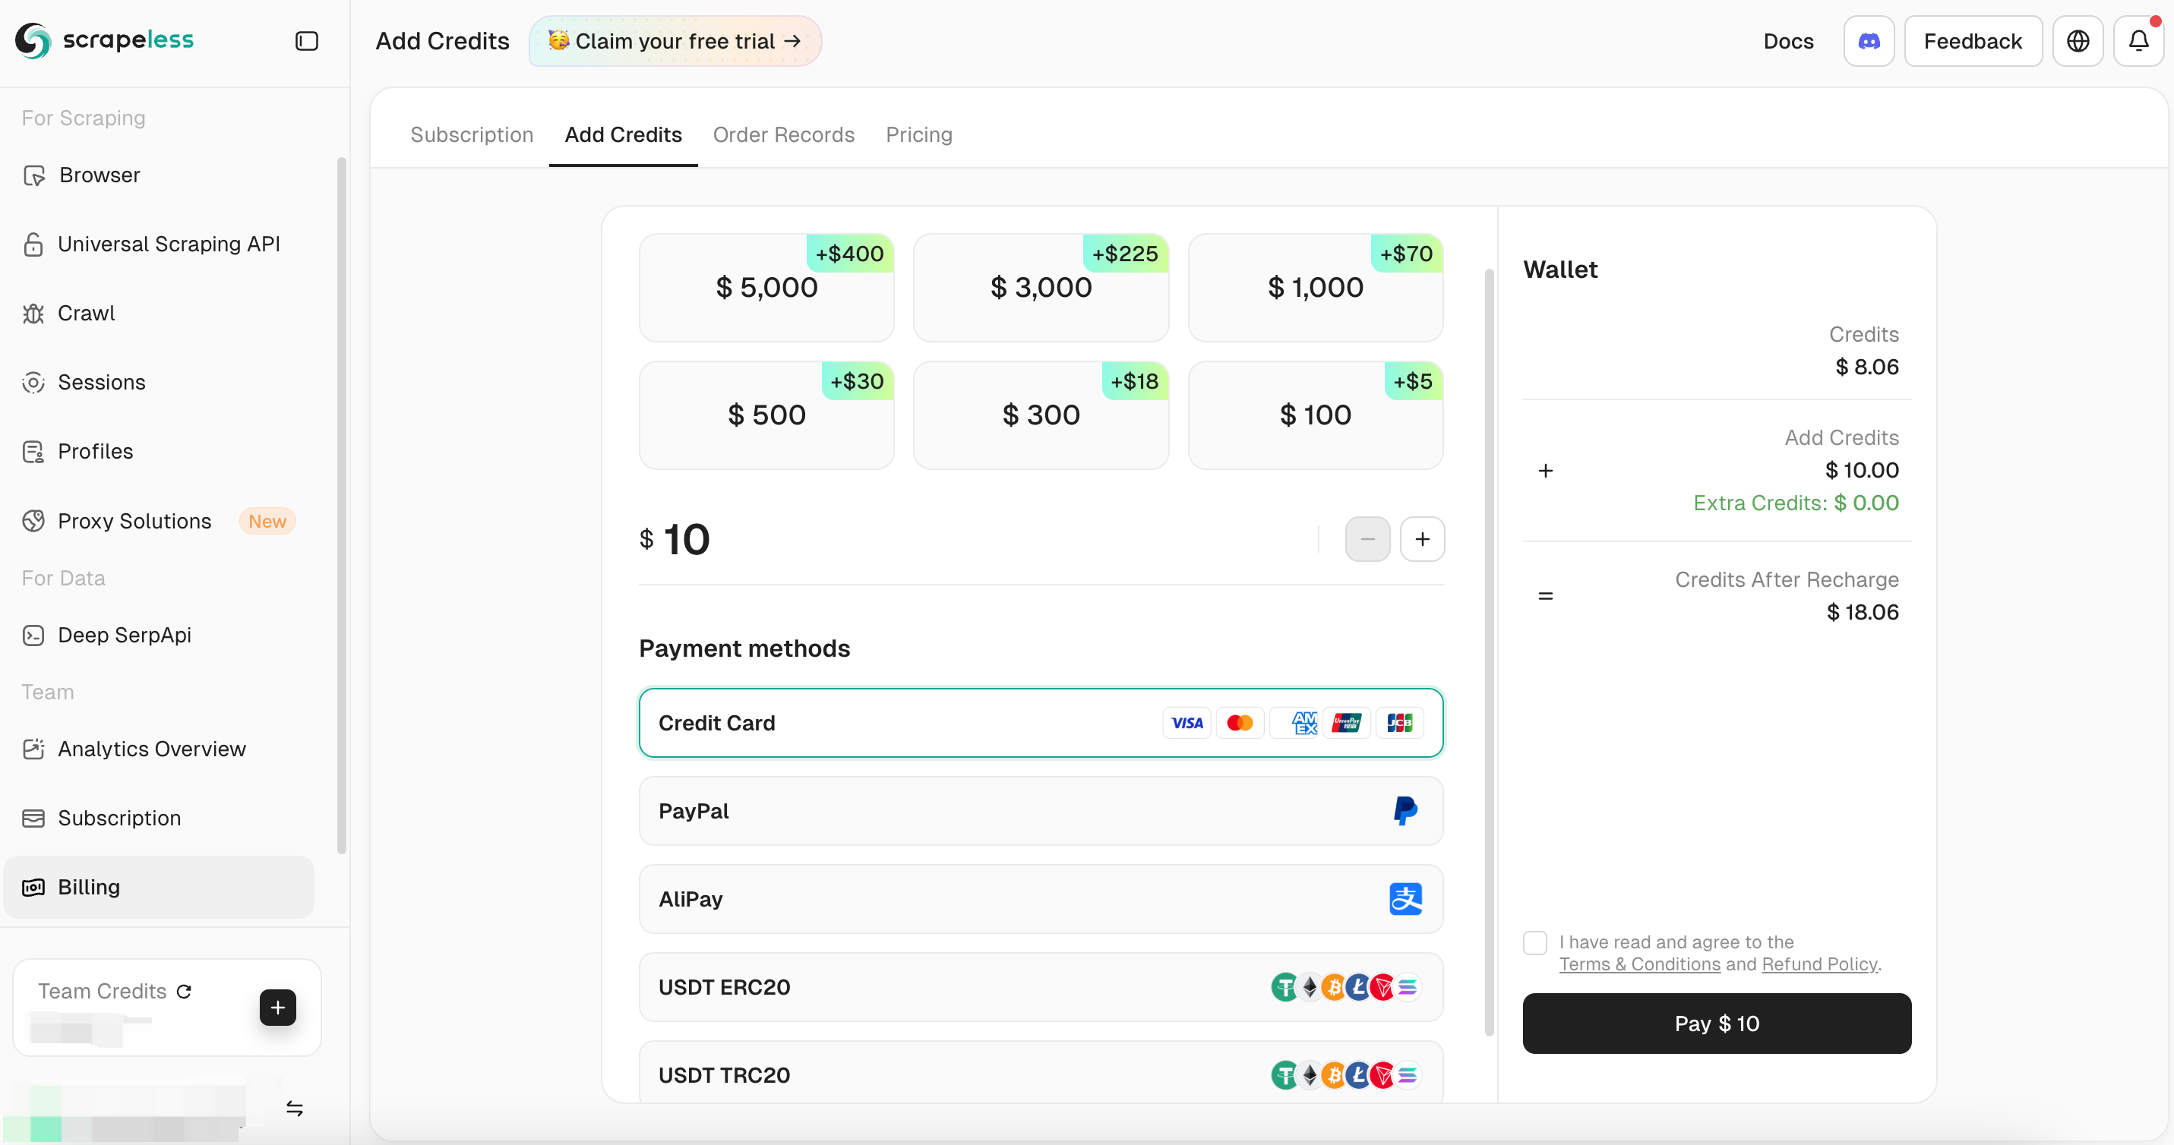
Task: Open Deep SerpApi in sidebar
Action: 124,635
